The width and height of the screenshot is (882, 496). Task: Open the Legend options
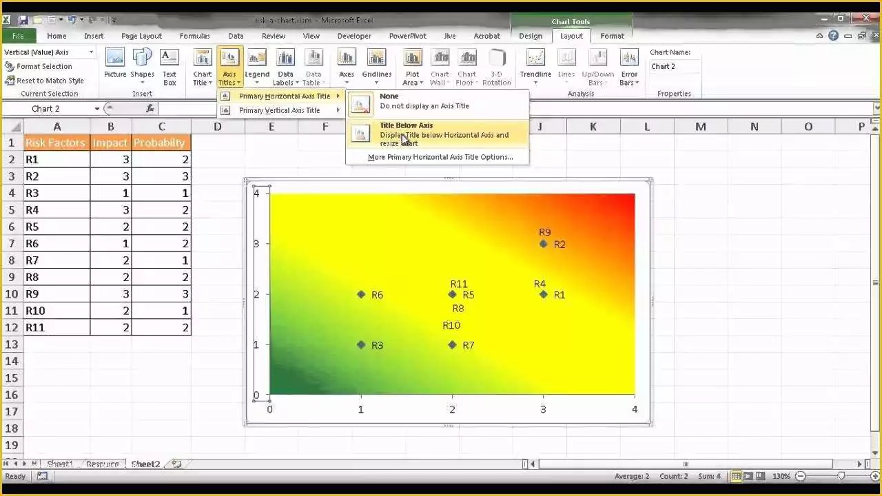(257, 67)
